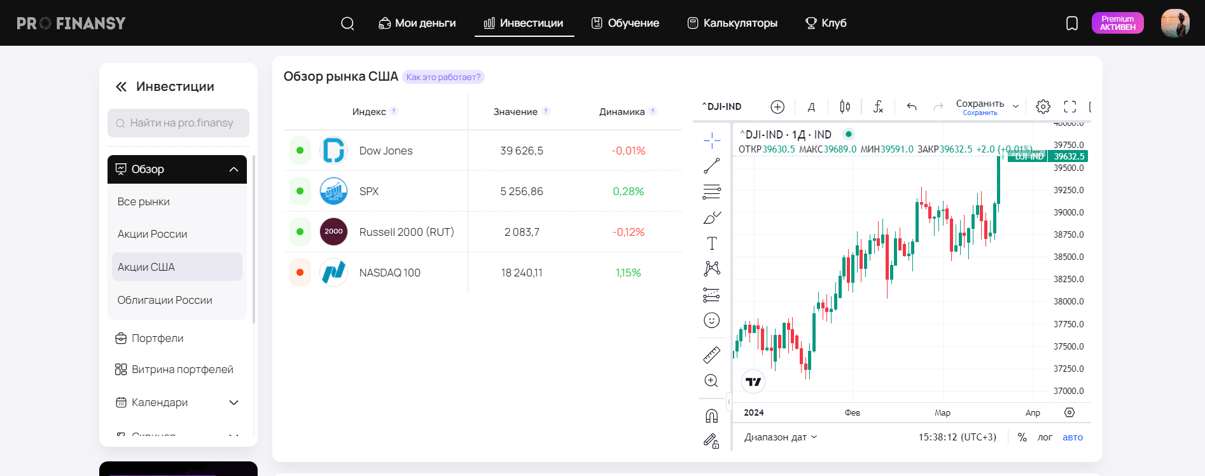
Task: Collapse sidebar with the double-chevron icon
Action: click(x=121, y=87)
